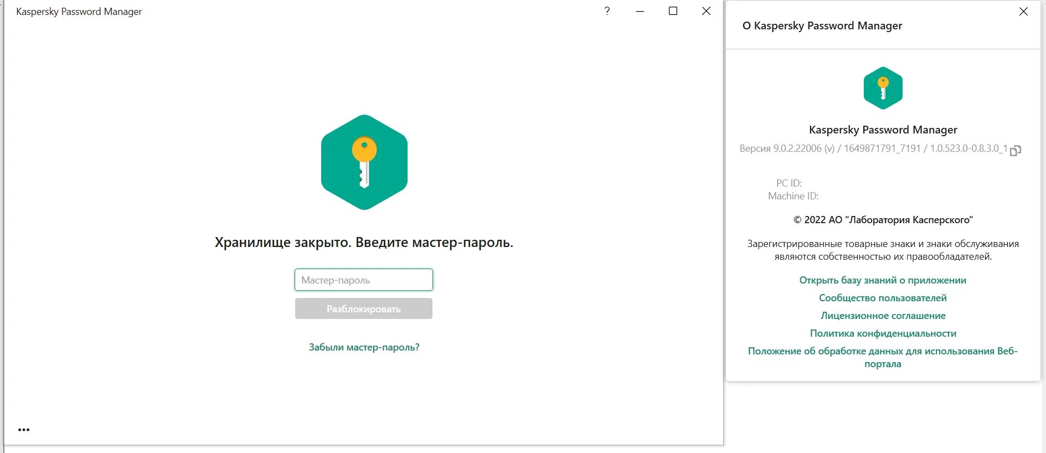This screenshot has height=453, width=1046.
Task: Click the small key logo in About panel
Action: point(883,88)
